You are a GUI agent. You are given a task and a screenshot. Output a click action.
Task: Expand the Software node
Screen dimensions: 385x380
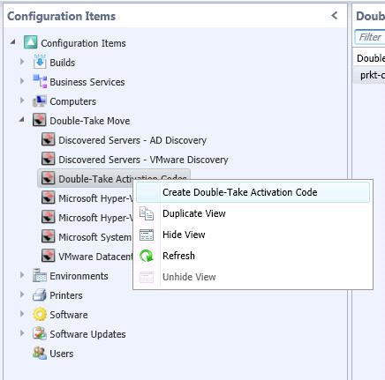(x=22, y=314)
